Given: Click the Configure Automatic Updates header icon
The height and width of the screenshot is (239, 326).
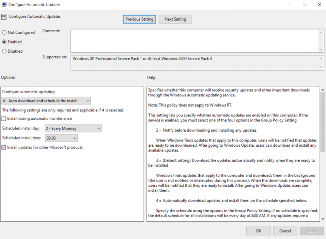Looking at the screenshot, I should coord(4,17).
